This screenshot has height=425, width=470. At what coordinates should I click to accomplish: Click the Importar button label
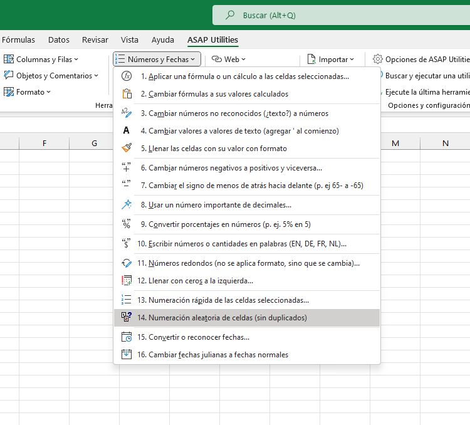point(333,60)
